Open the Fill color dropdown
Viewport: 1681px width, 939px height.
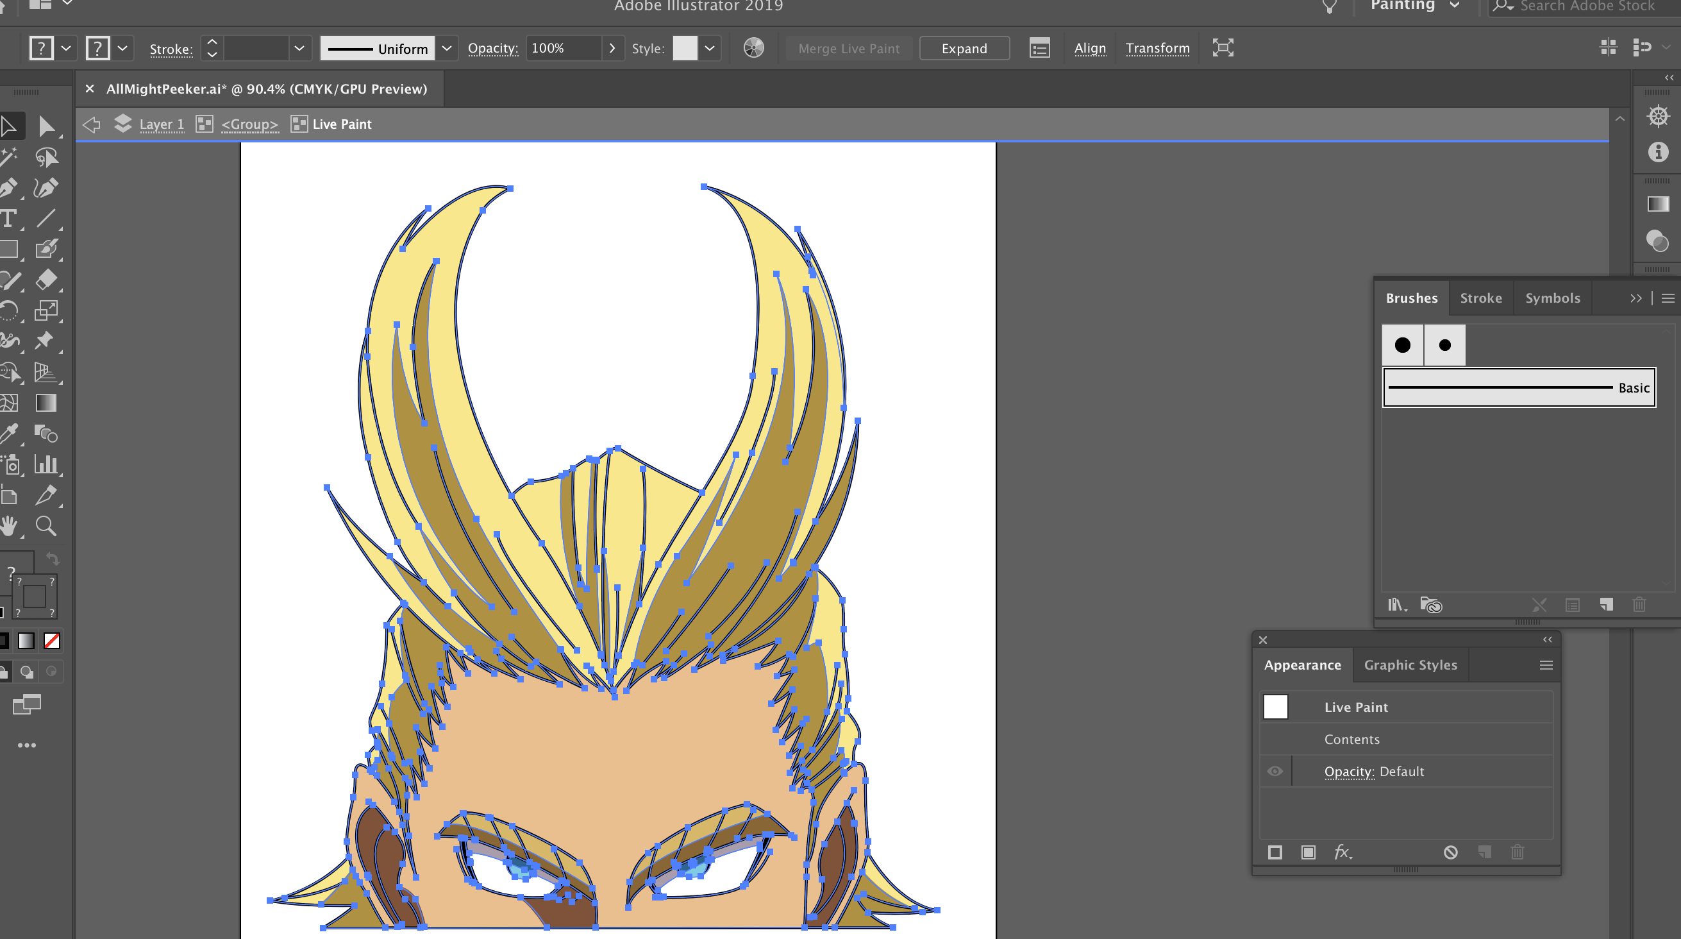pos(66,48)
